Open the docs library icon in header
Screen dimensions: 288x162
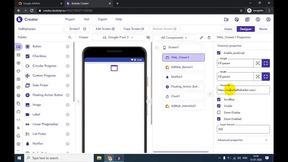(247, 19)
